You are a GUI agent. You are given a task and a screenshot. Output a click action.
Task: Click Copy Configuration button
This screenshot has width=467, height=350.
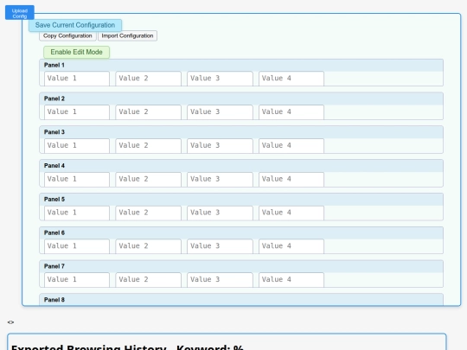67,35
